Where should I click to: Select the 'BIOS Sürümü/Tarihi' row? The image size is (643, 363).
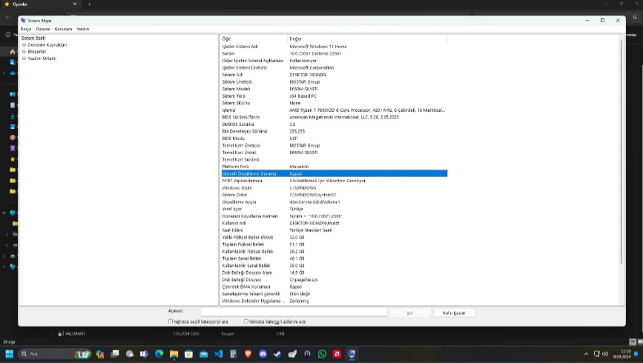pyautogui.click(x=334, y=117)
